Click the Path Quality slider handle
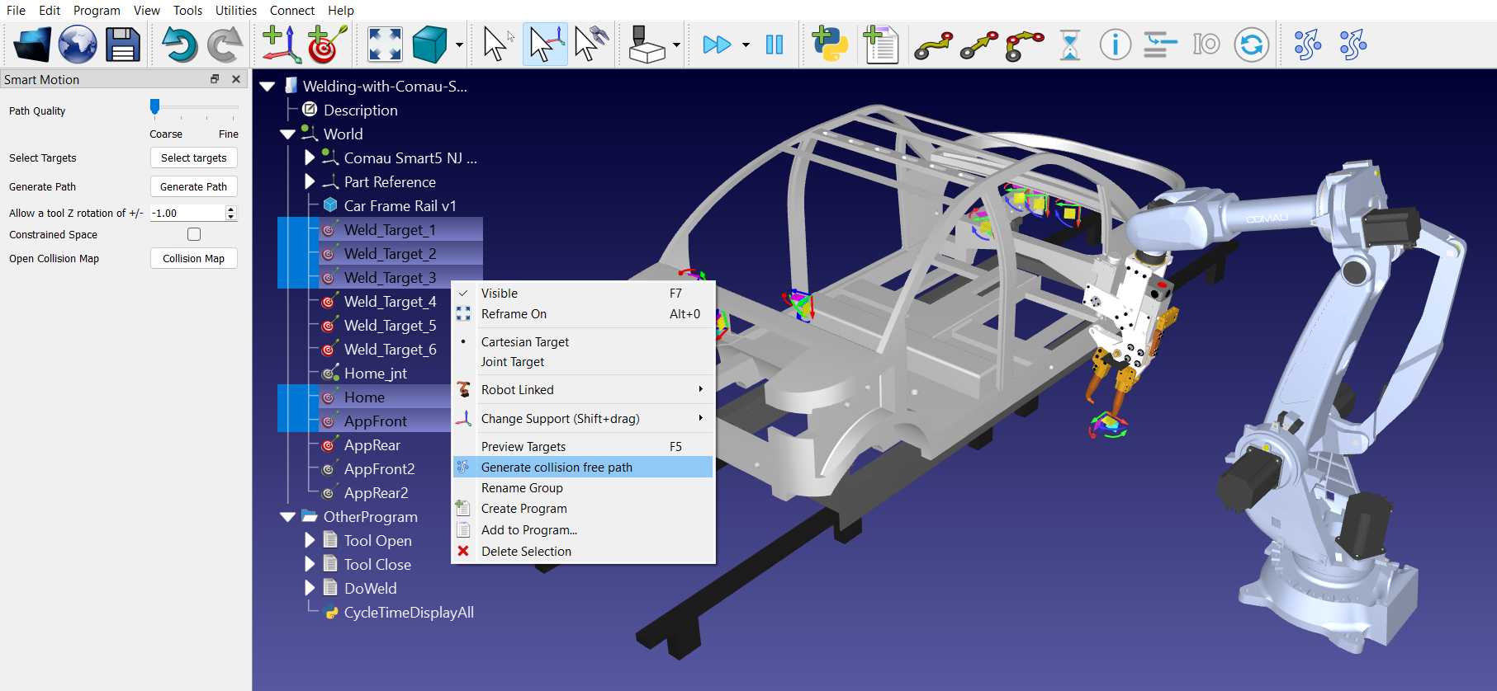 [x=154, y=106]
